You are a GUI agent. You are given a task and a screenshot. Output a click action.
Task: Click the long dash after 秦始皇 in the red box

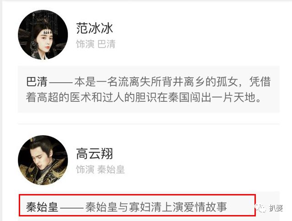pos(72,208)
